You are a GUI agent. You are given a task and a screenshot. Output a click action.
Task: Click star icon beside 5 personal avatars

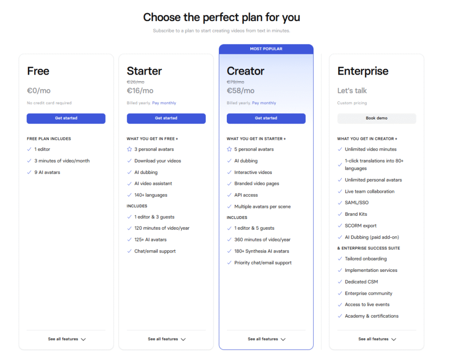coord(230,149)
